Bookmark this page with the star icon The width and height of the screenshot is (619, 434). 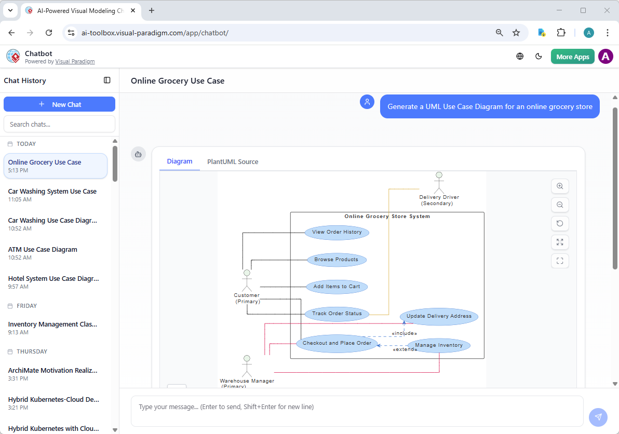point(516,32)
